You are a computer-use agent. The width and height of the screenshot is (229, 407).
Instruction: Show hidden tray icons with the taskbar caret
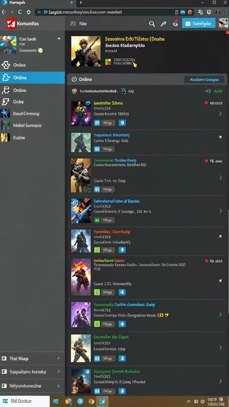188,401
